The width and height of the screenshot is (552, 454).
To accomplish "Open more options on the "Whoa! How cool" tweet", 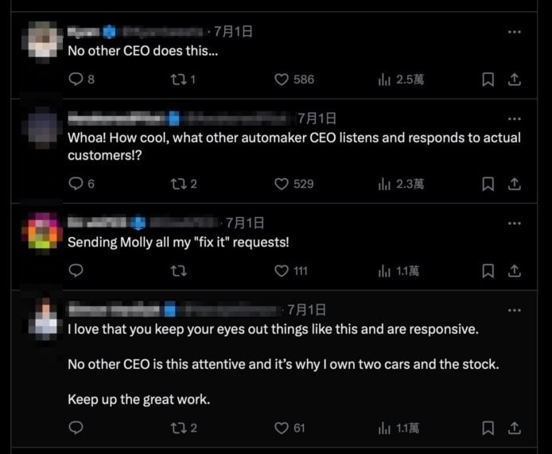I will [514, 118].
